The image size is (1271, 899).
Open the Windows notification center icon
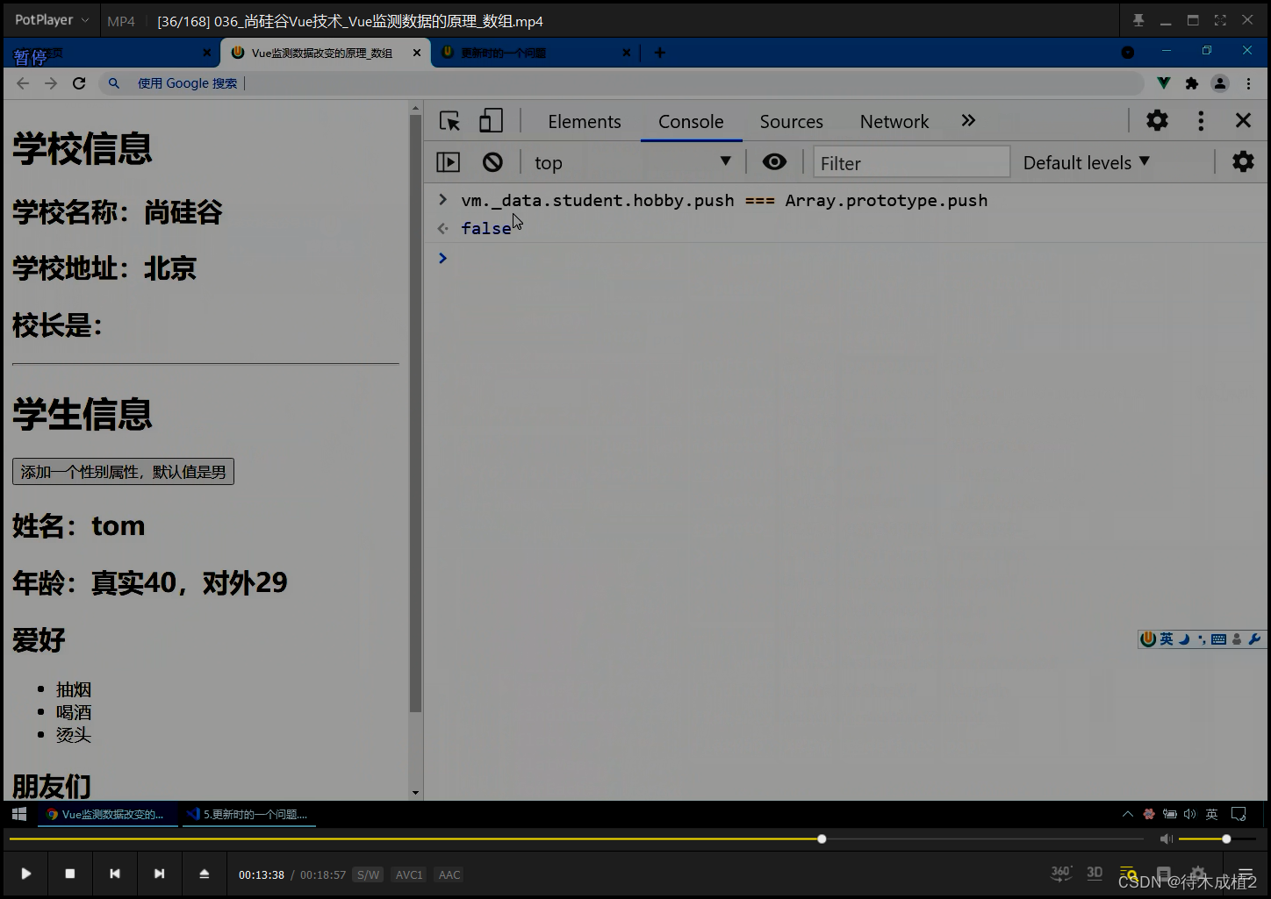1239,814
